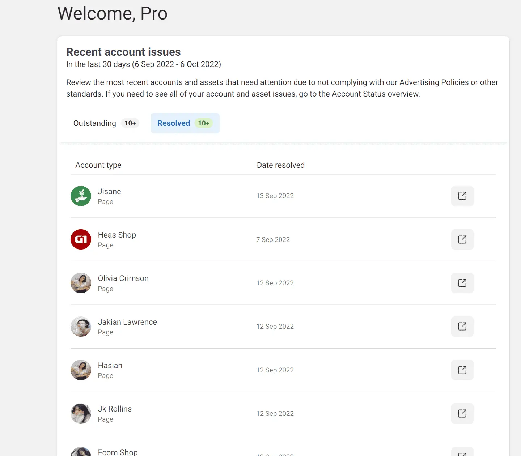
Task: Click the Jk Rollins page name
Action: point(115,409)
